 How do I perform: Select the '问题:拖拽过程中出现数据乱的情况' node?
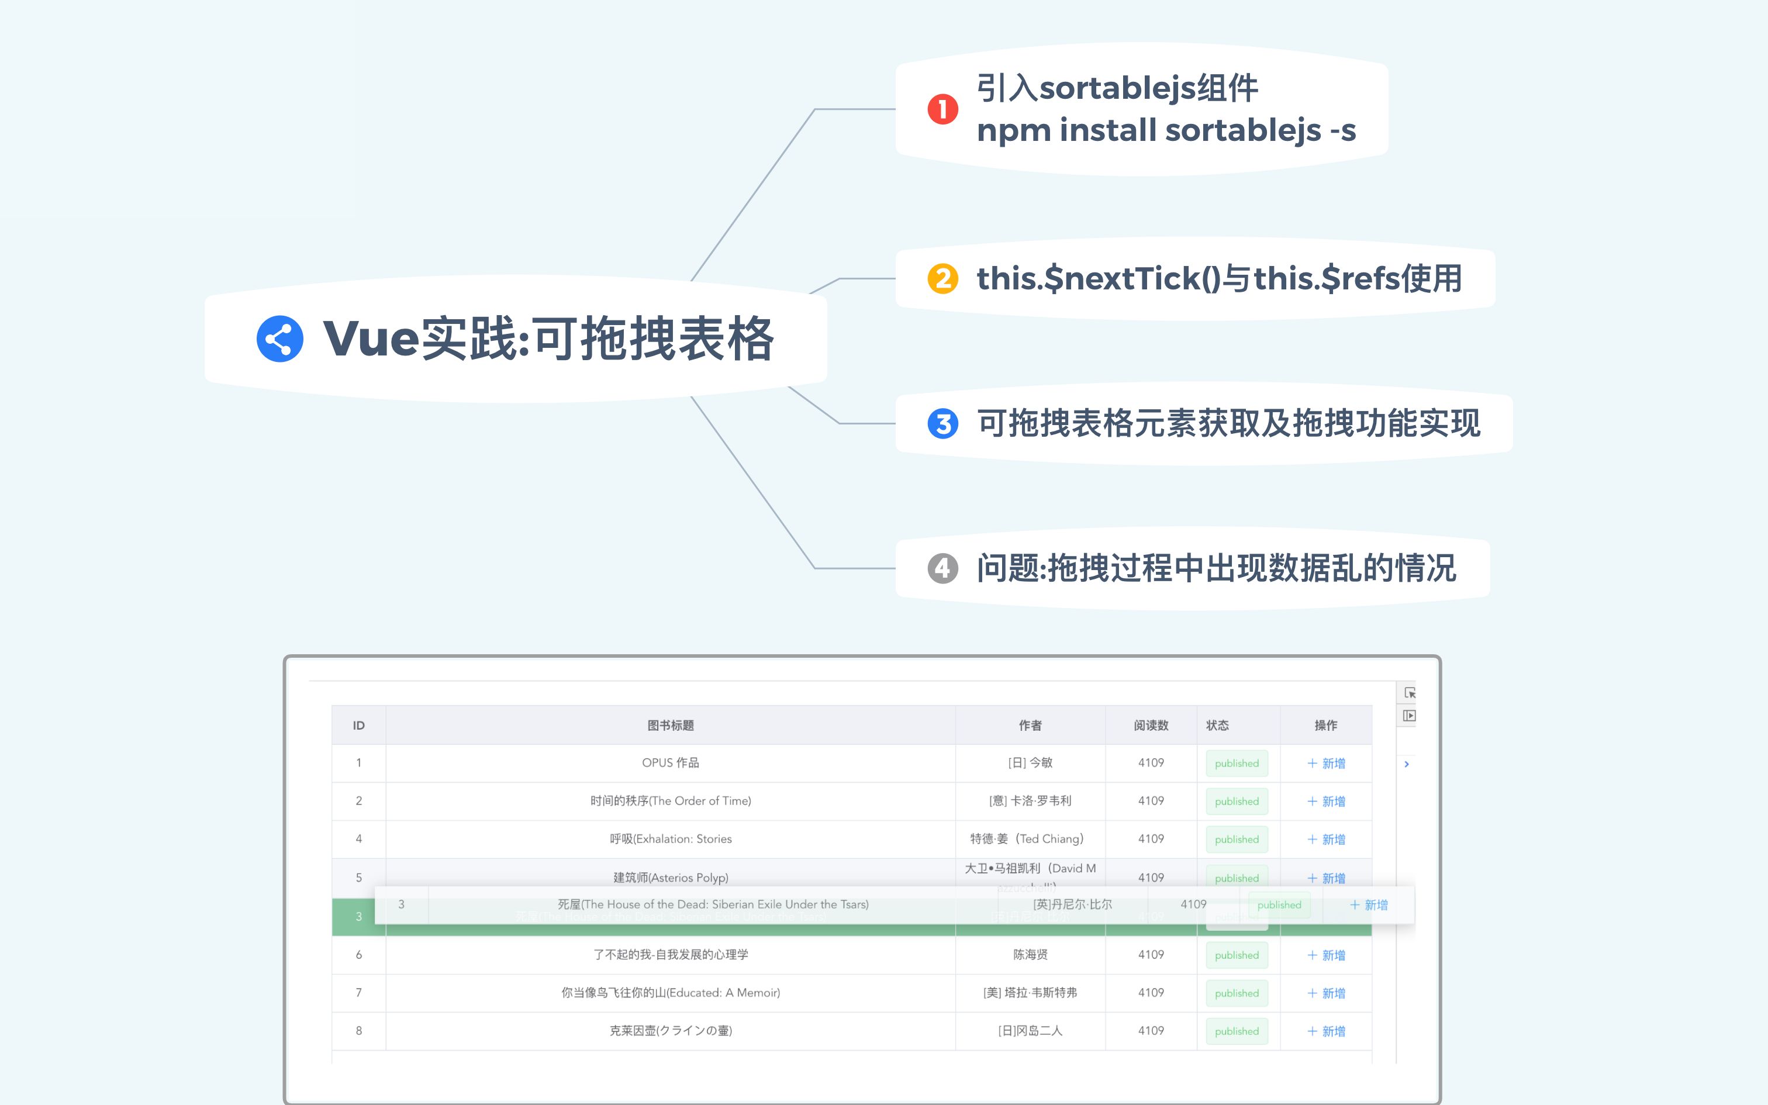tap(1192, 568)
